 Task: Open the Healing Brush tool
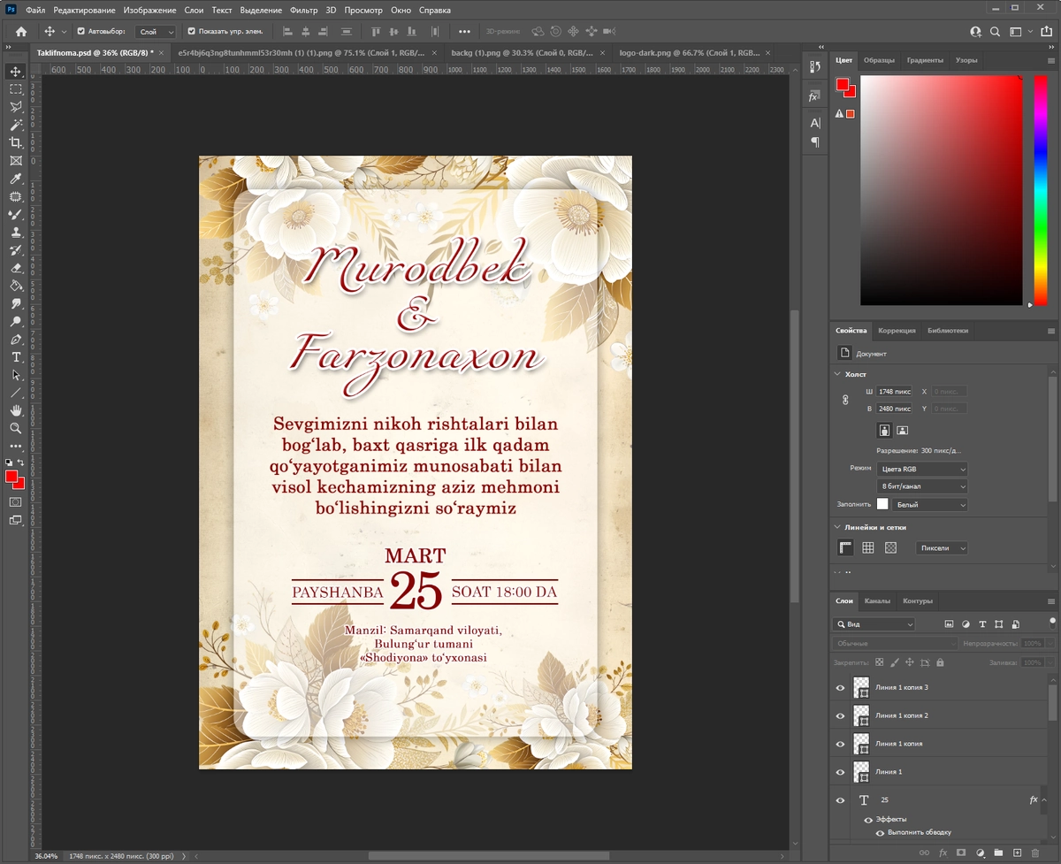click(15, 196)
